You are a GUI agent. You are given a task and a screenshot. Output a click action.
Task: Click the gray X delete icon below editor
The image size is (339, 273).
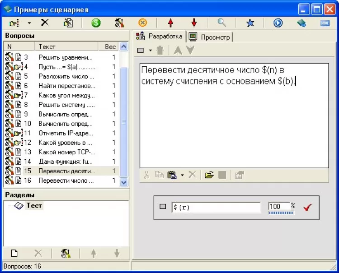[192, 174]
